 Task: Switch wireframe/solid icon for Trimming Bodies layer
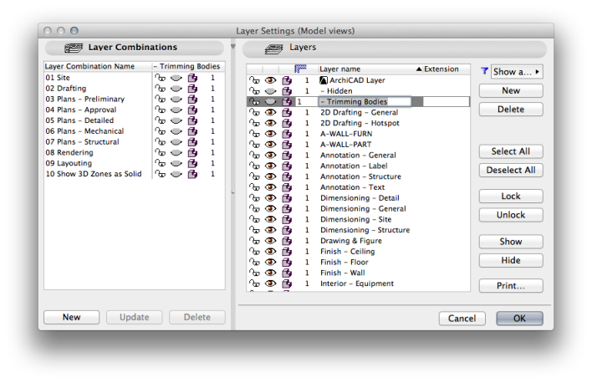point(287,102)
